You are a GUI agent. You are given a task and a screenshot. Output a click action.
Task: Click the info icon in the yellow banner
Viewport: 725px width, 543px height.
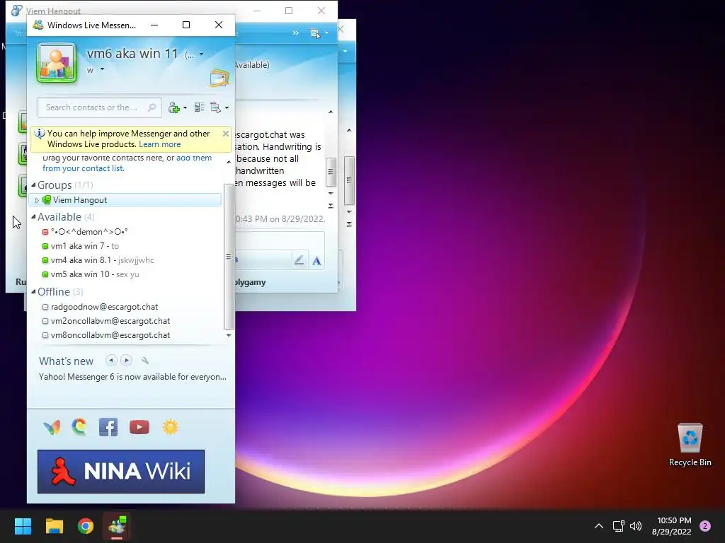[x=40, y=134]
